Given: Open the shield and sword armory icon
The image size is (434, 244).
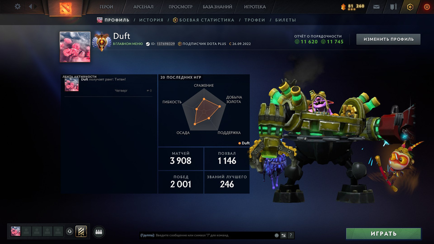Looking at the screenshot, I should point(393,6).
